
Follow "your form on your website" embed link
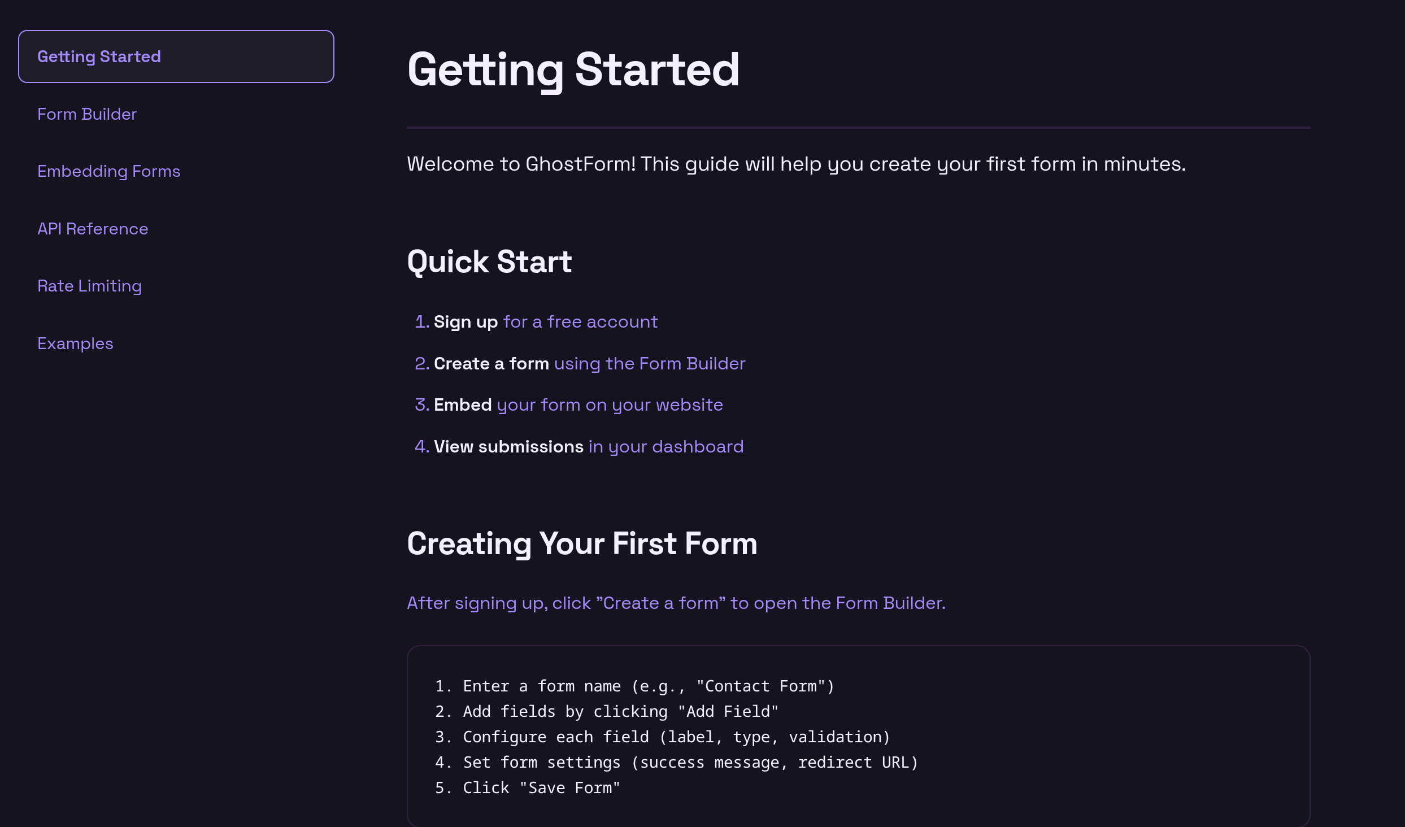pyautogui.click(x=609, y=405)
